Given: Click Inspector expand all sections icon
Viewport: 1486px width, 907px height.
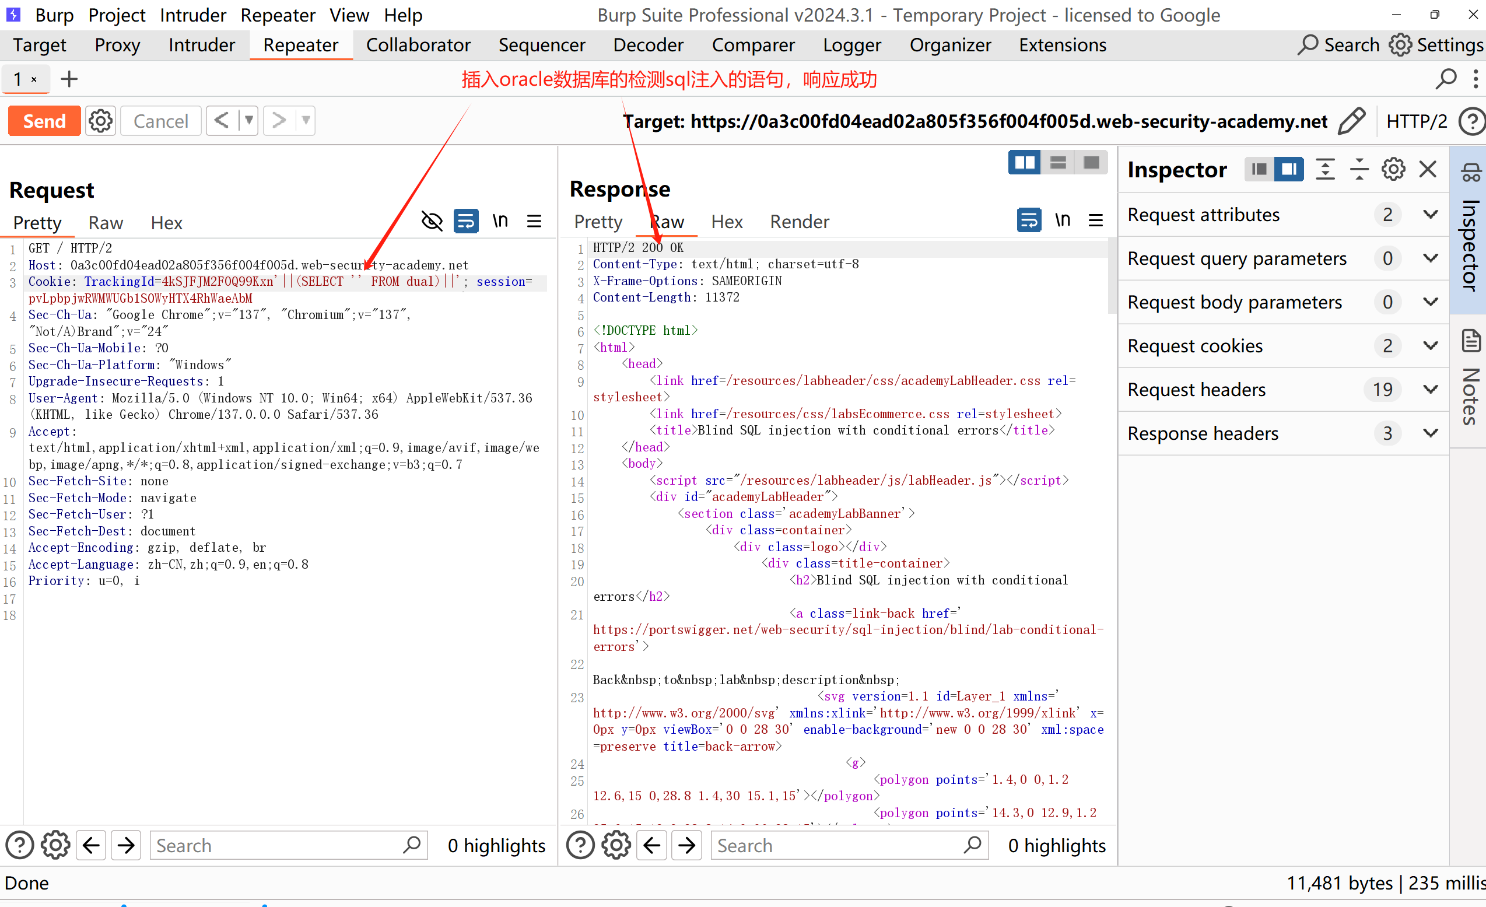Looking at the screenshot, I should click(1325, 170).
